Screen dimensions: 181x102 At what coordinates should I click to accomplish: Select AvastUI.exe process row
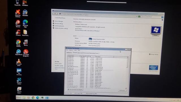(98, 61)
